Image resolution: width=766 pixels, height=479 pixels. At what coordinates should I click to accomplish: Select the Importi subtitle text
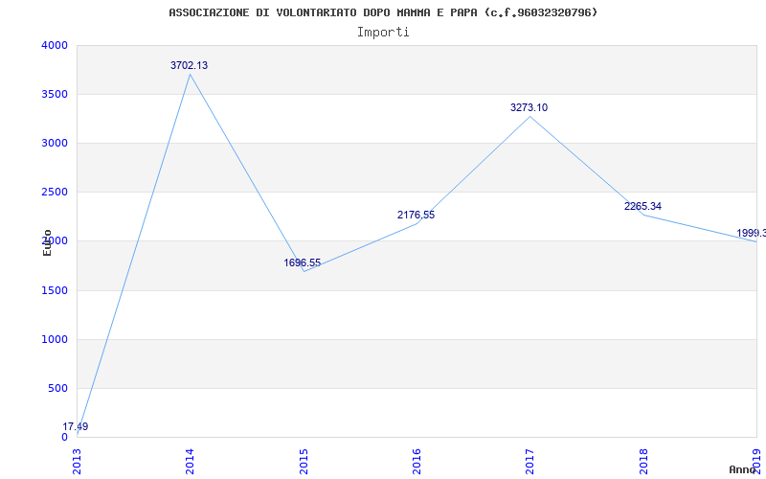(x=383, y=33)
